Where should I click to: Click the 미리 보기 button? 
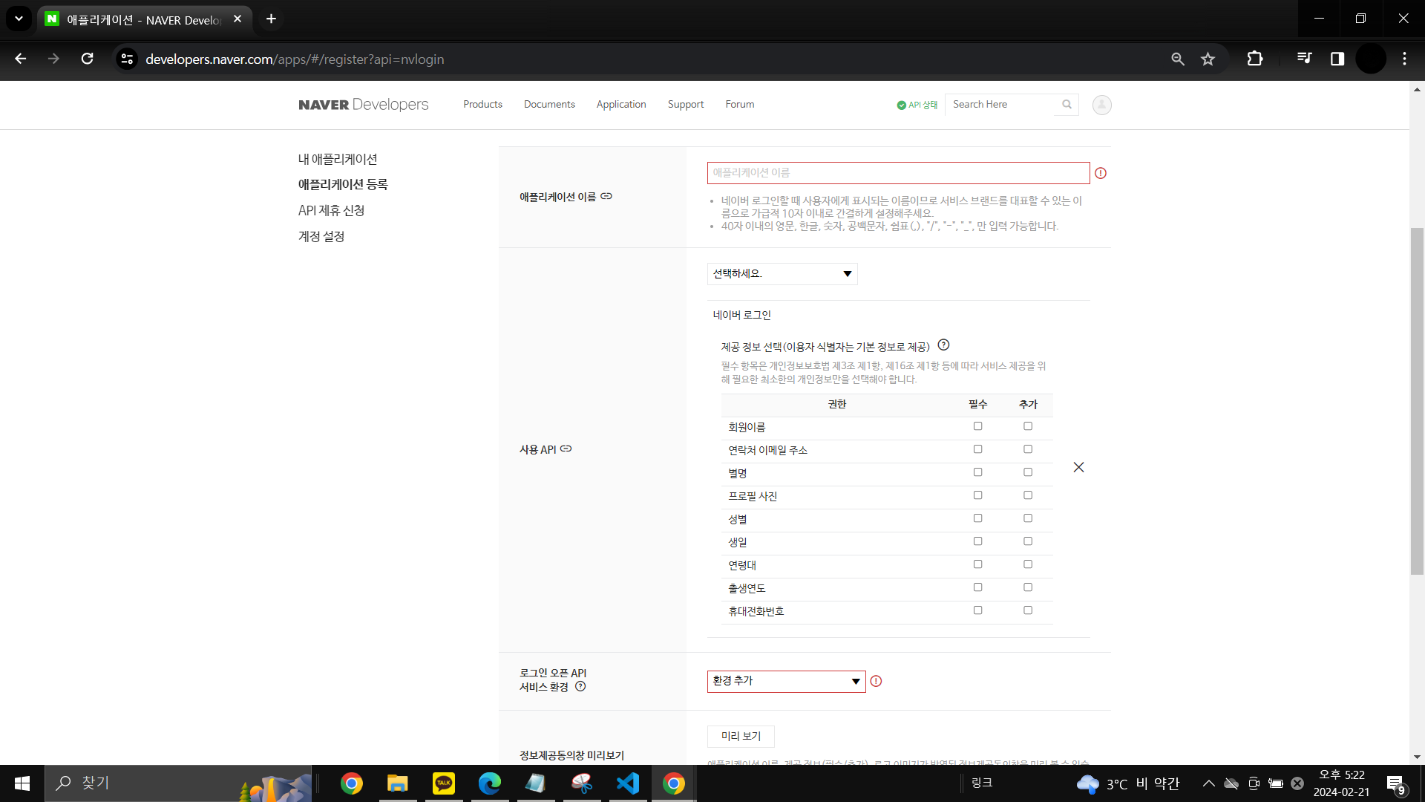coord(741,736)
